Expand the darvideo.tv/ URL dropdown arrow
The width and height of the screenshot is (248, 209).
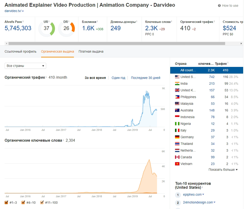(23, 11)
